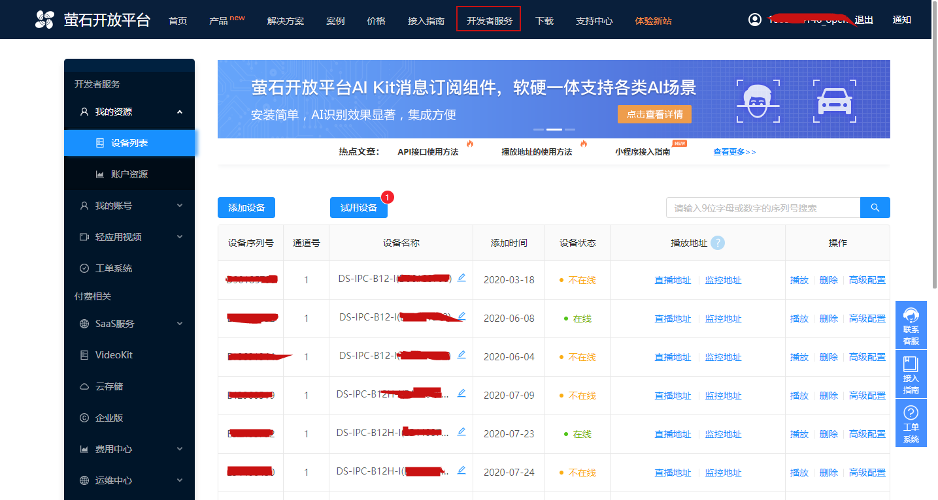Open VideoKit in the sidebar
This screenshot has width=938, height=500.
[x=129, y=355]
